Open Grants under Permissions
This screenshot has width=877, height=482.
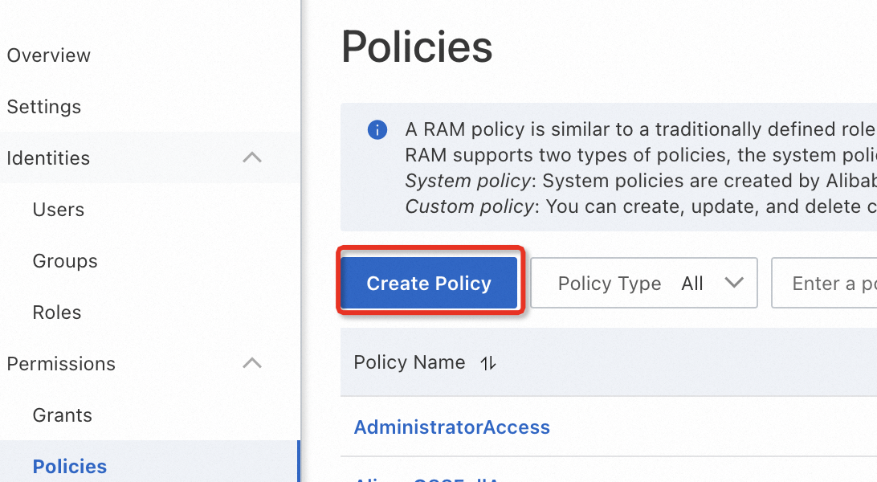(x=63, y=415)
